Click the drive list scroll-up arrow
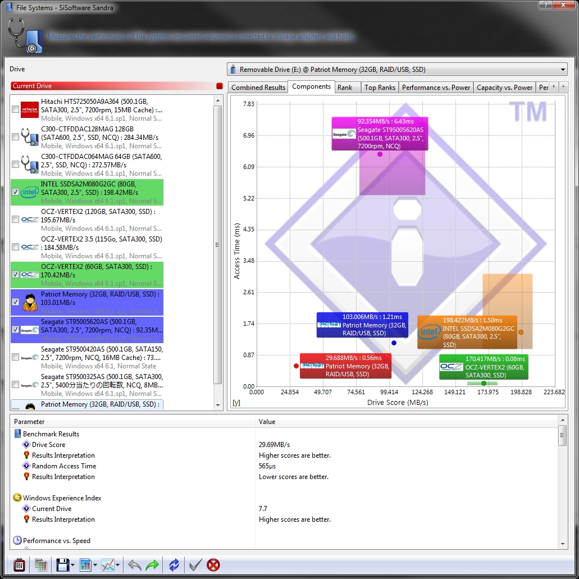Screen dimensions: 579x579 (218, 101)
